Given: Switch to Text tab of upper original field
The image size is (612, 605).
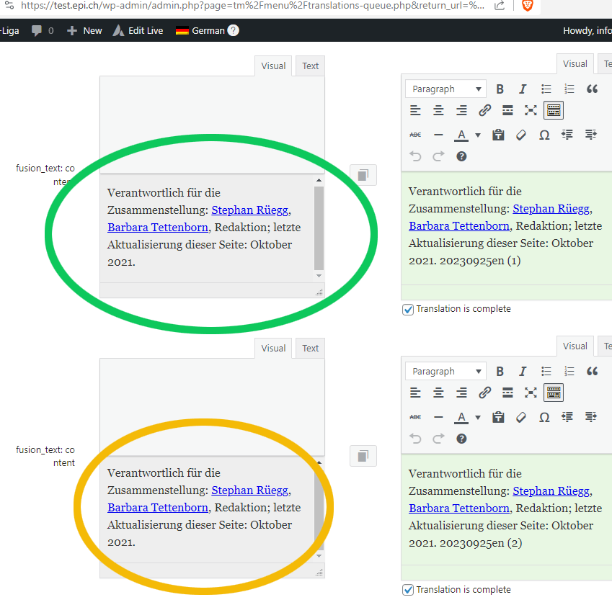Looking at the screenshot, I should [310, 66].
